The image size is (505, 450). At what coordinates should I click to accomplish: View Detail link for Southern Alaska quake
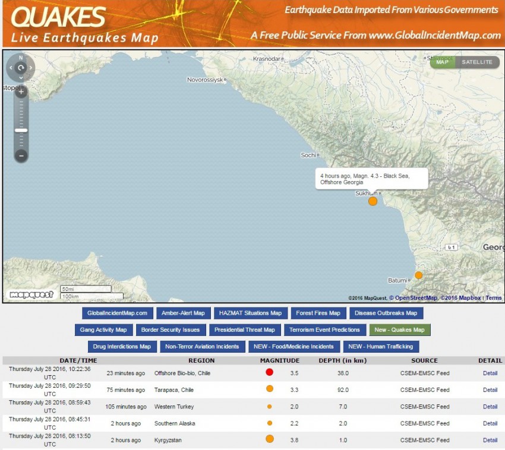click(x=490, y=423)
